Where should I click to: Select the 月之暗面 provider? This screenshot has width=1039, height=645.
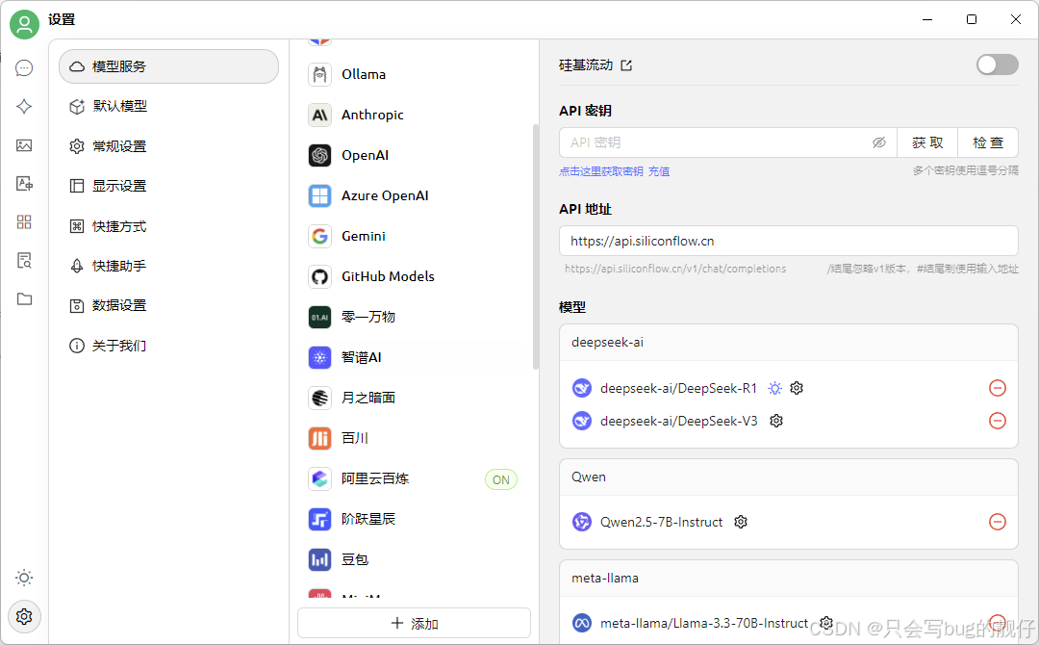(x=414, y=398)
